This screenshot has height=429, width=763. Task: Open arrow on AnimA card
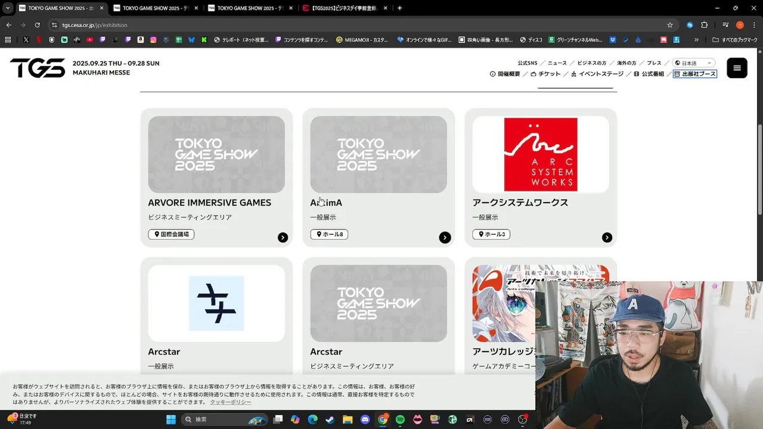(x=445, y=238)
